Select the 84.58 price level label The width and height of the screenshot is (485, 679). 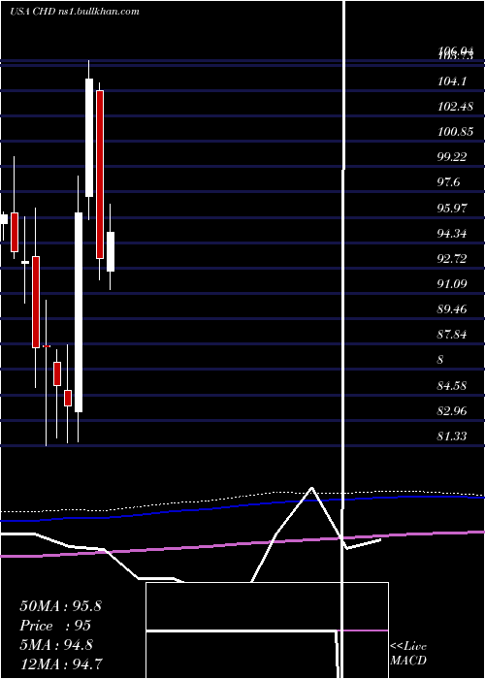(452, 385)
